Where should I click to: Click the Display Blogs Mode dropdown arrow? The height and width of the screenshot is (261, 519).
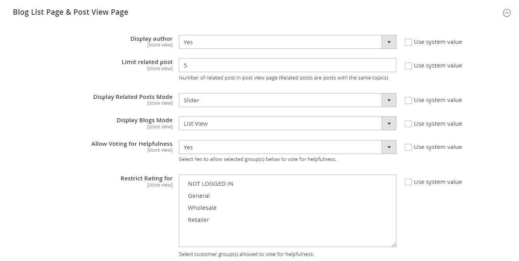pos(389,124)
